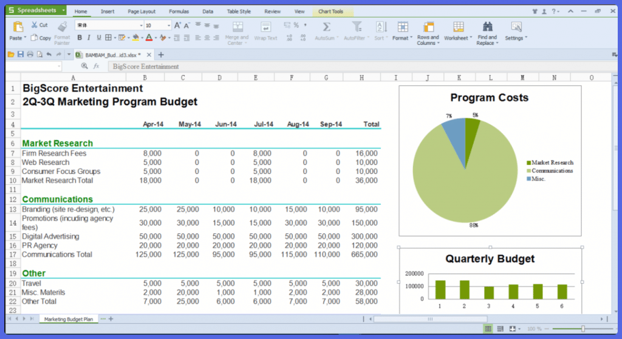Toggle bold formatting
Image resolution: width=622 pixels, height=339 pixels.
[80, 38]
